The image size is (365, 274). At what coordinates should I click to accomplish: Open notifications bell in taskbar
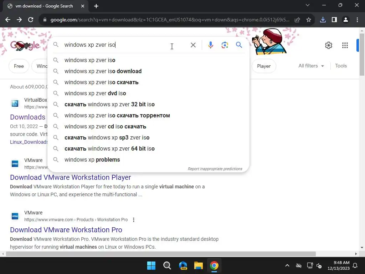pyautogui.click(x=355, y=265)
